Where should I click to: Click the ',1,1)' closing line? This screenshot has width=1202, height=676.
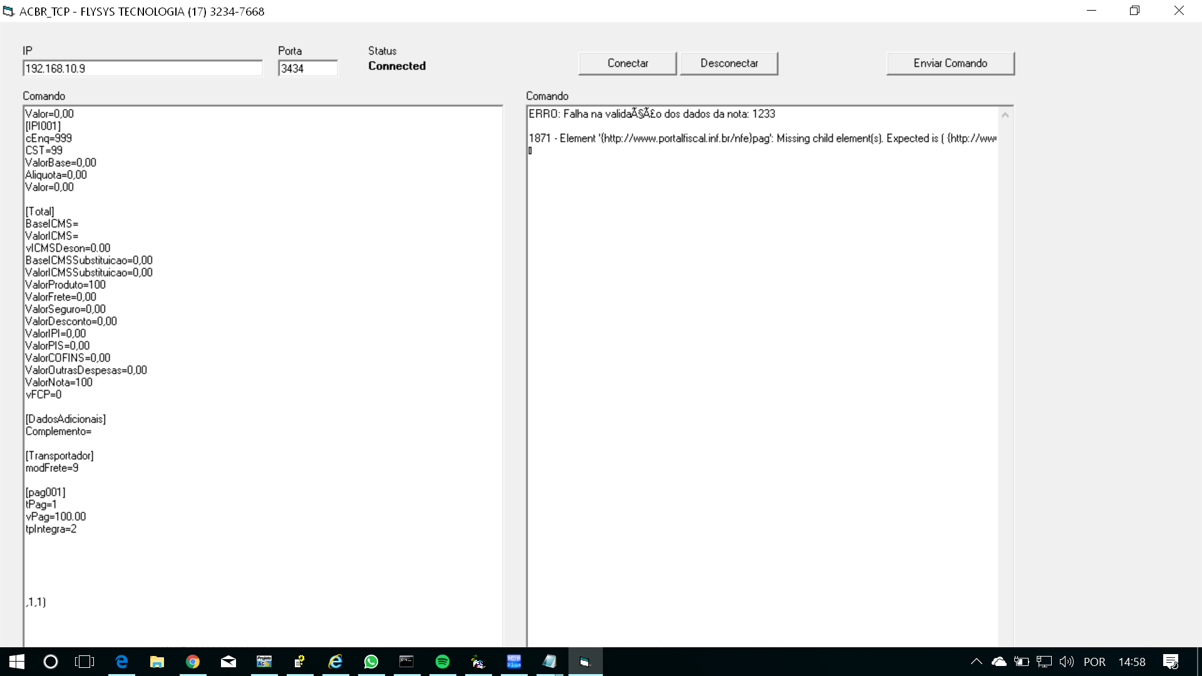(x=36, y=602)
